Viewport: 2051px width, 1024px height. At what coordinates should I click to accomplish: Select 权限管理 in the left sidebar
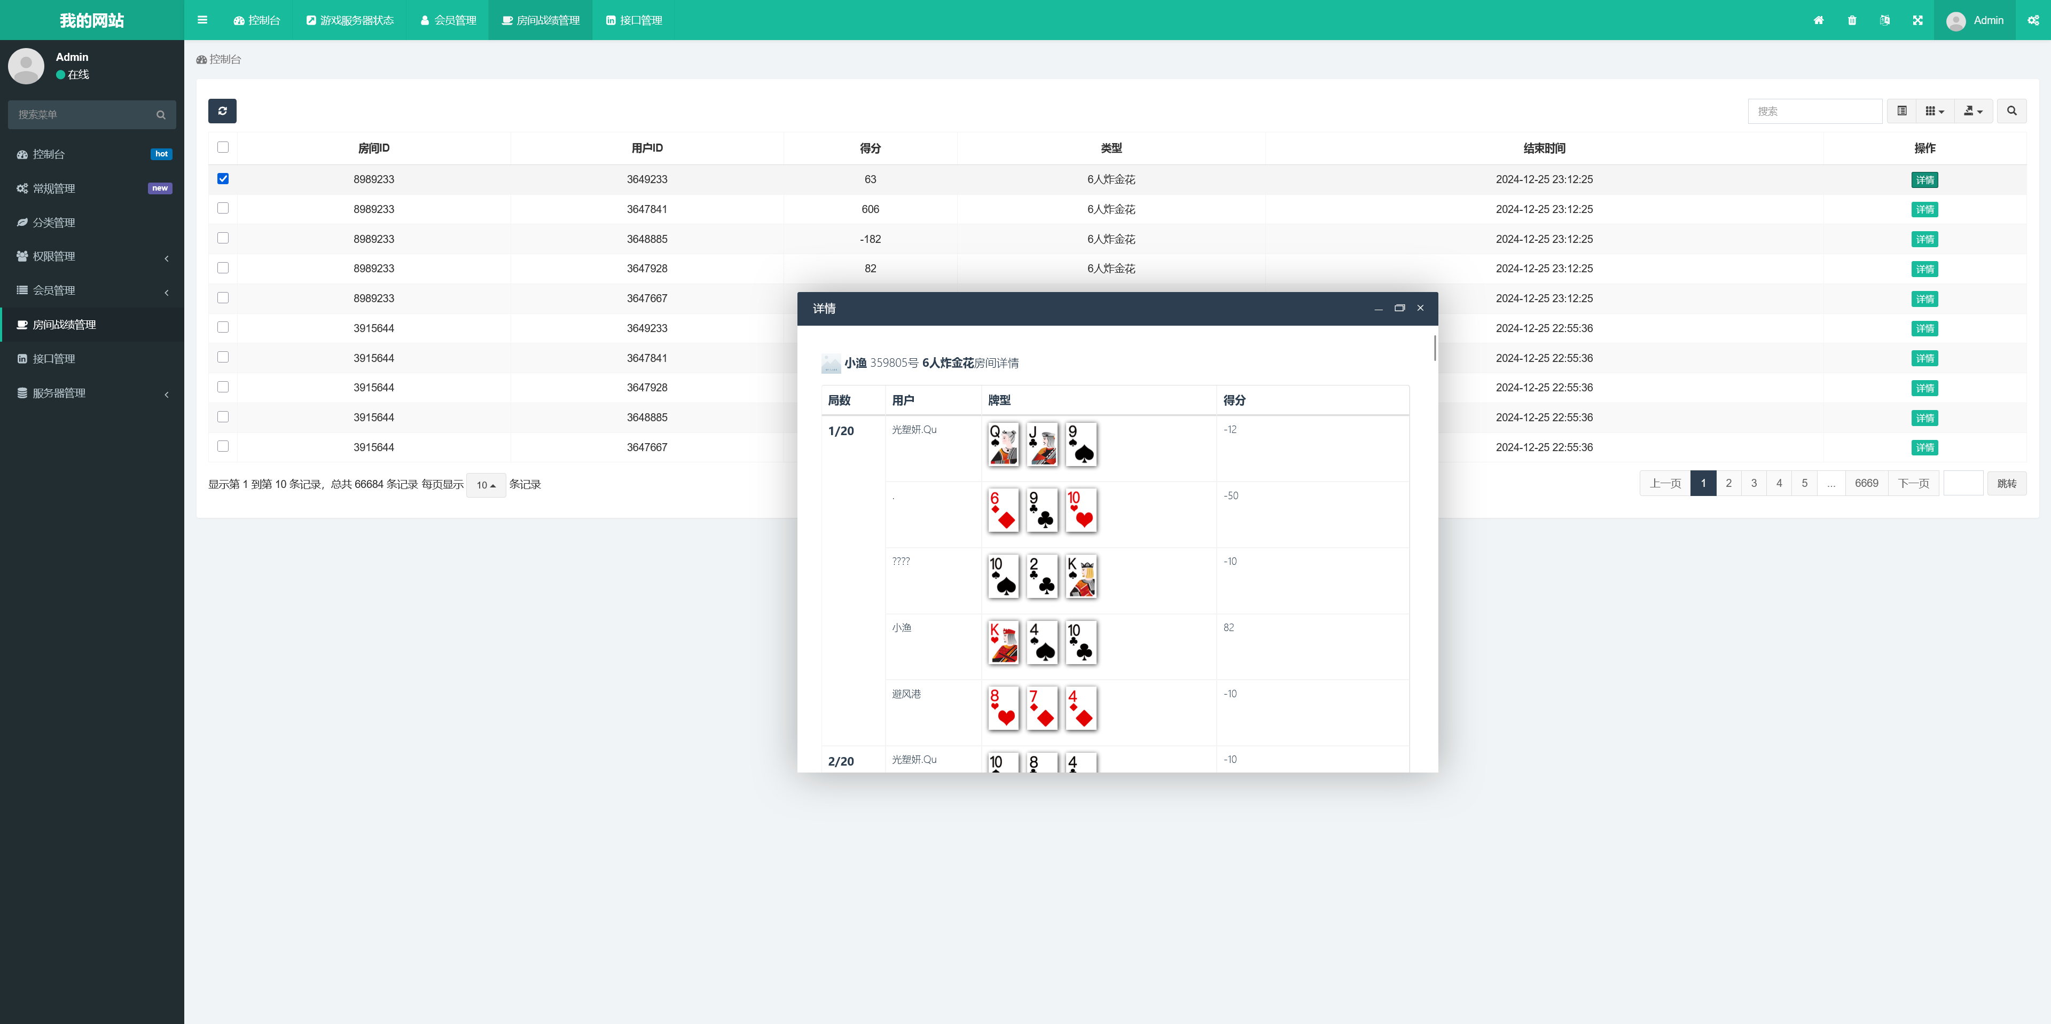[54, 256]
